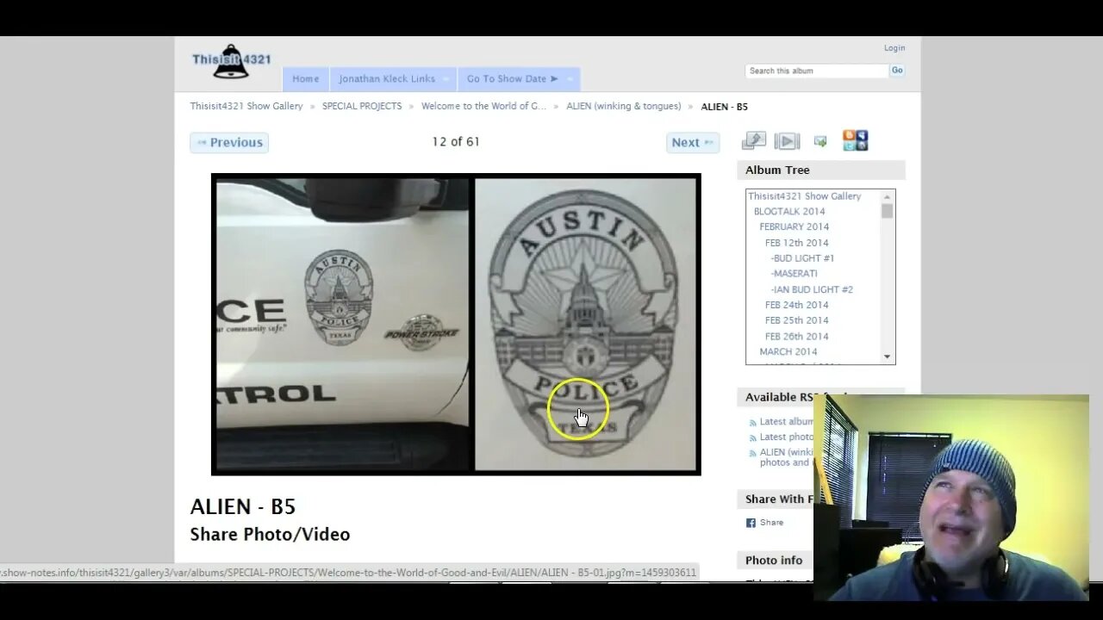This screenshot has height=620, width=1103.
Task: Click RSS icon beside Latest photo
Action: coord(752,438)
